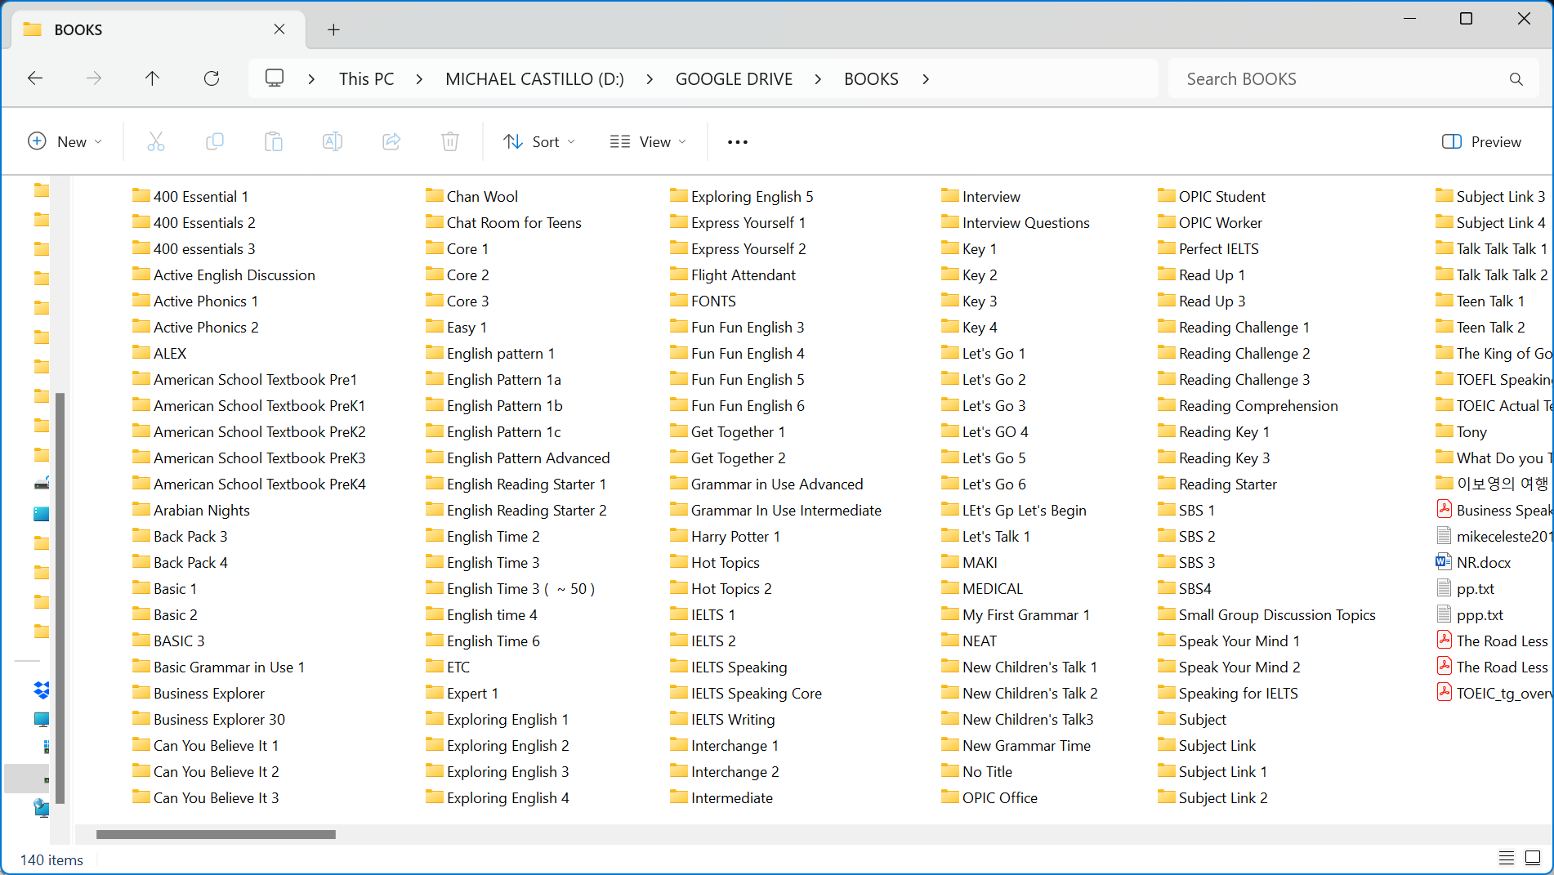Navigate to GOOGLE DRIVE breadcrumb
1554x875 pixels.
734,79
